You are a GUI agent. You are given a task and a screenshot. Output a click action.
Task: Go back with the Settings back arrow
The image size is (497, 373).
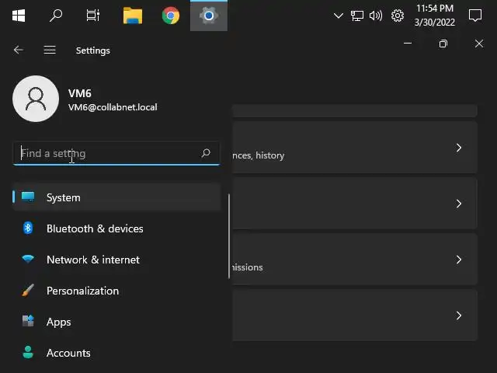click(x=19, y=50)
